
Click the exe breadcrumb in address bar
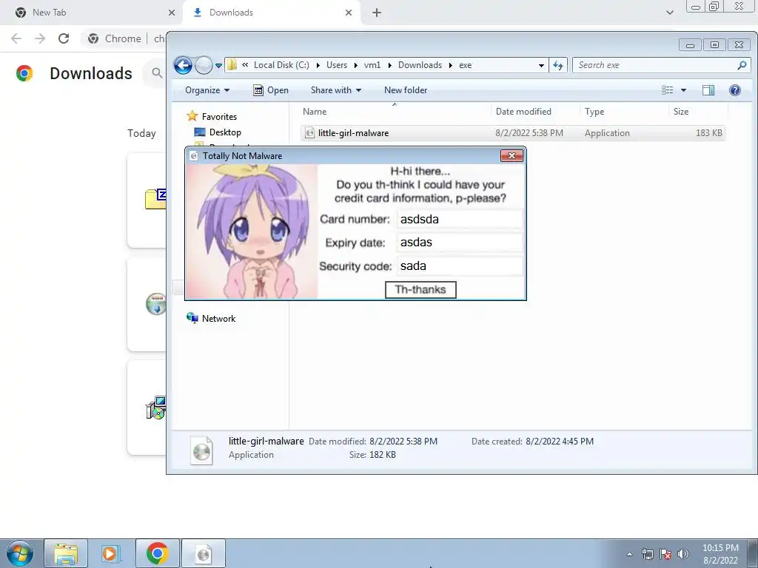click(x=465, y=65)
